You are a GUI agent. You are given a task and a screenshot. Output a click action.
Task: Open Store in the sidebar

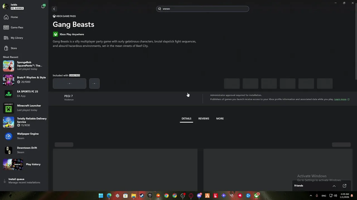(x=24, y=48)
